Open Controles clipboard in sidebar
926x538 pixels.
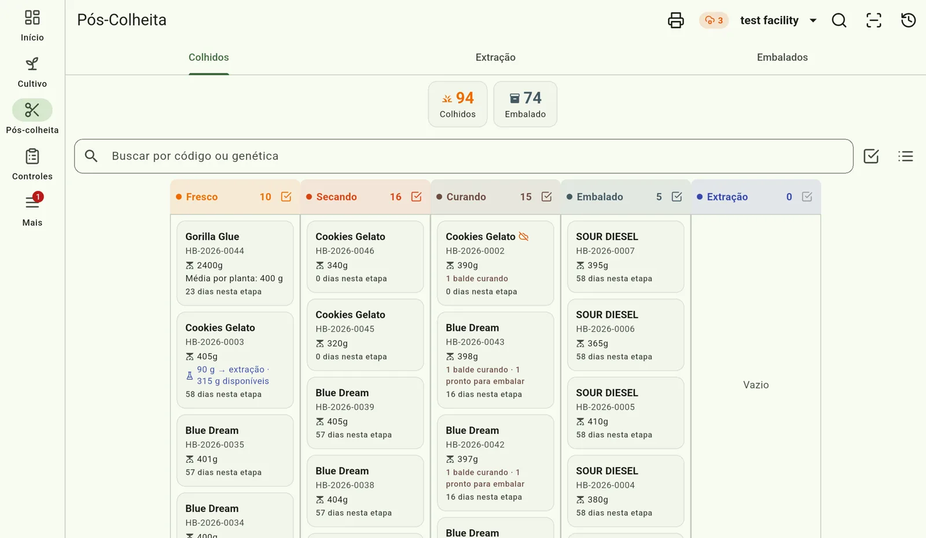pyautogui.click(x=32, y=164)
